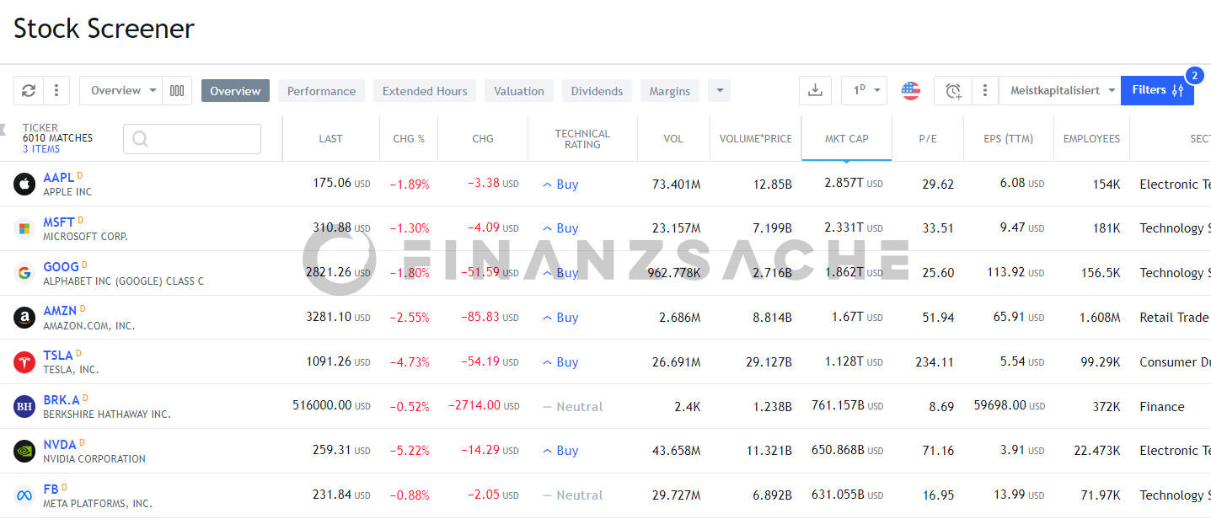1211x519 pixels.
Task: Sort by the P/E column header
Action: point(928,139)
